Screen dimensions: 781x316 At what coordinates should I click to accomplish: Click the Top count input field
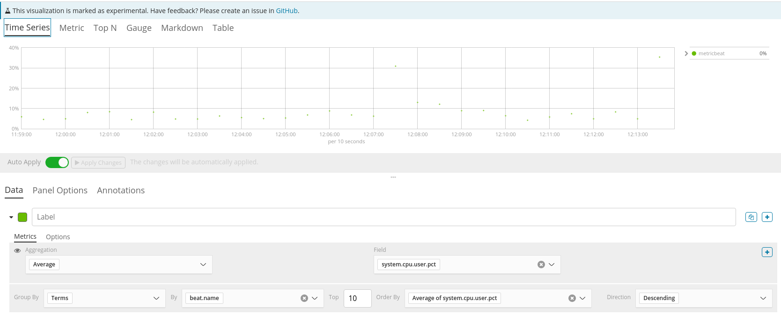358,298
